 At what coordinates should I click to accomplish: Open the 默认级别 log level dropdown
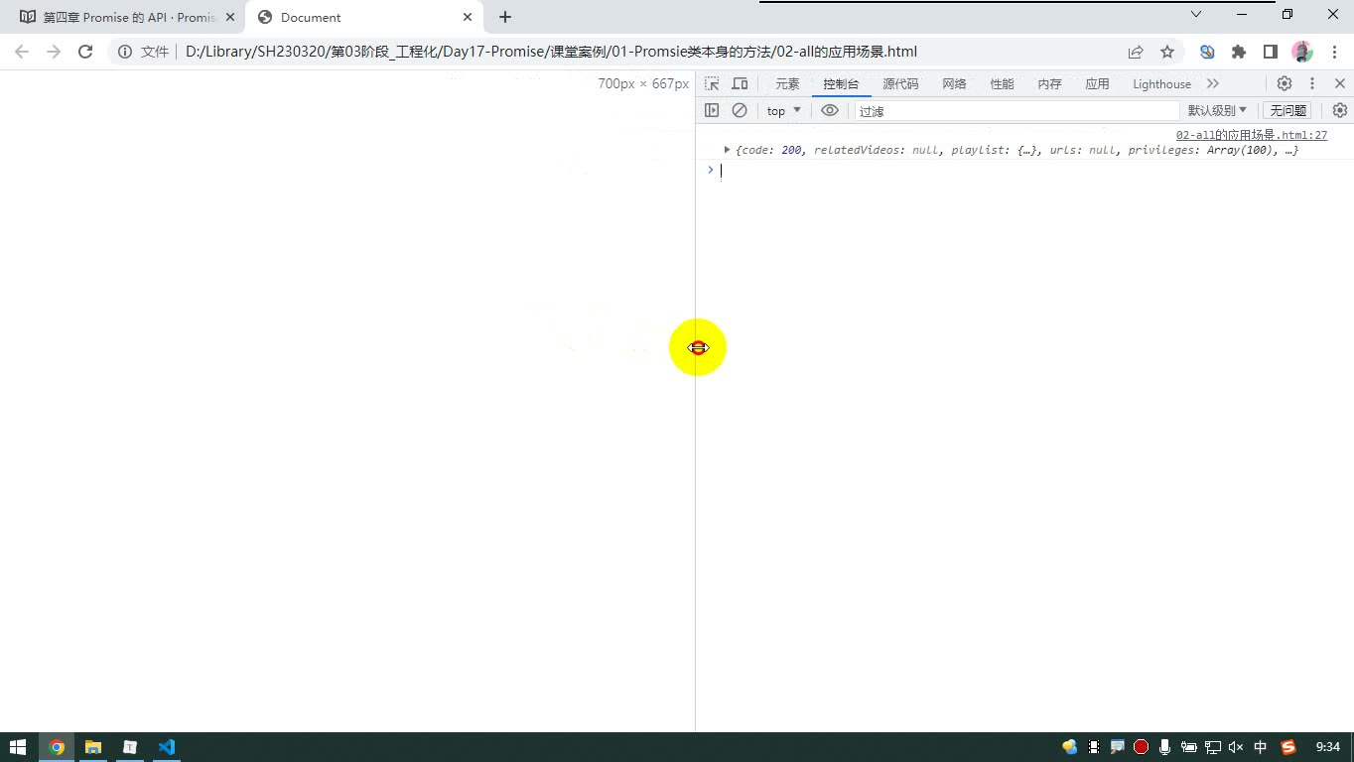(1217, 111)
